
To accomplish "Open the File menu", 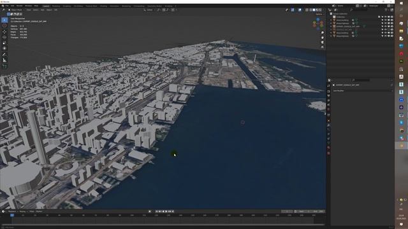I will coord(7,6).
